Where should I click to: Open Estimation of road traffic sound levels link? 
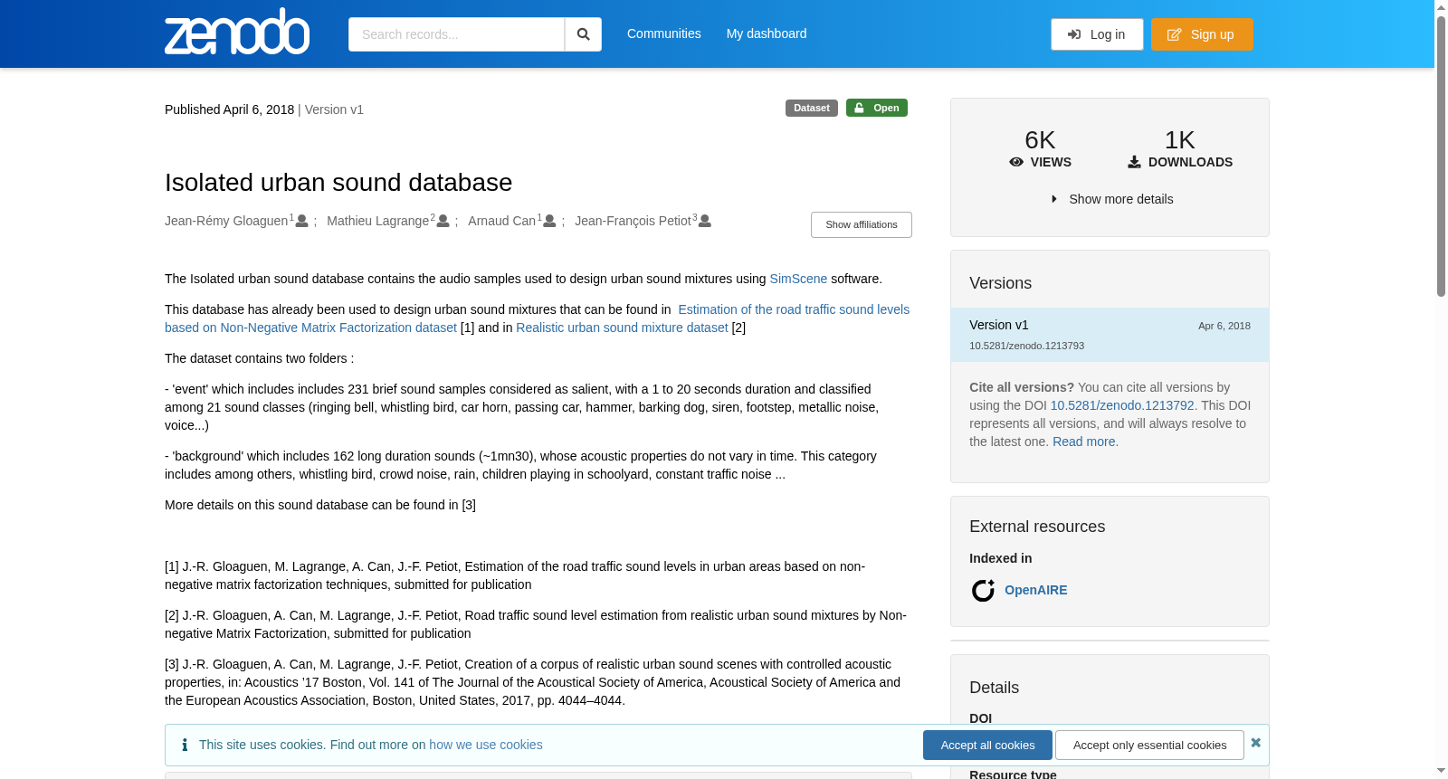coord(538,318)
